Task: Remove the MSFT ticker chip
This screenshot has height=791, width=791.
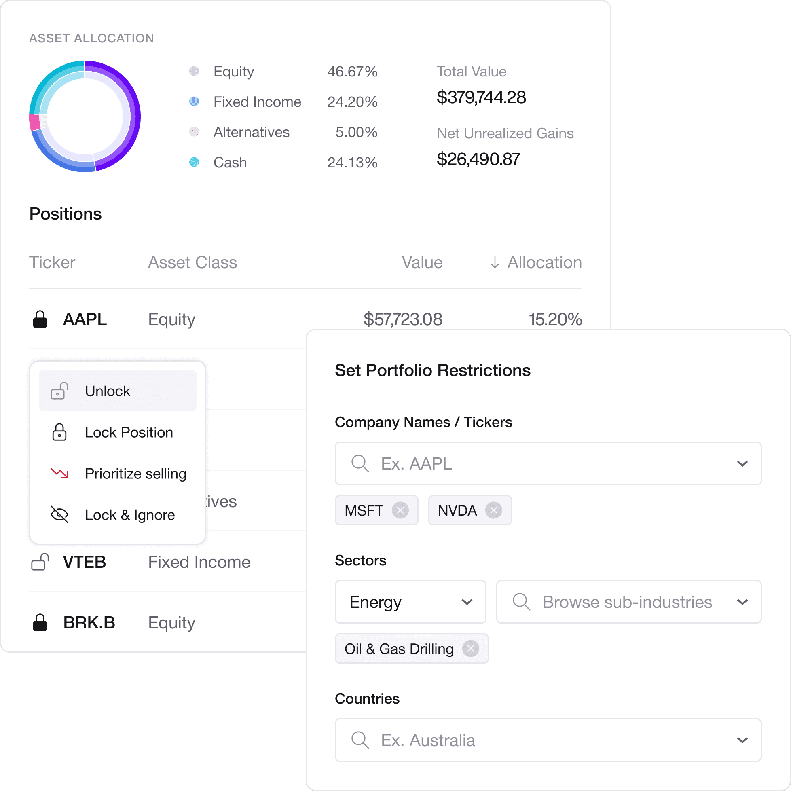Action: coord(400,510)
